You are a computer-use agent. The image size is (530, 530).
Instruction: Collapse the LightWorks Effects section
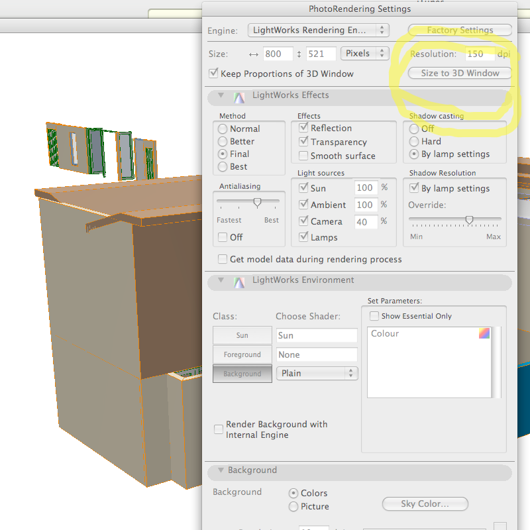(x=221, y=95)
